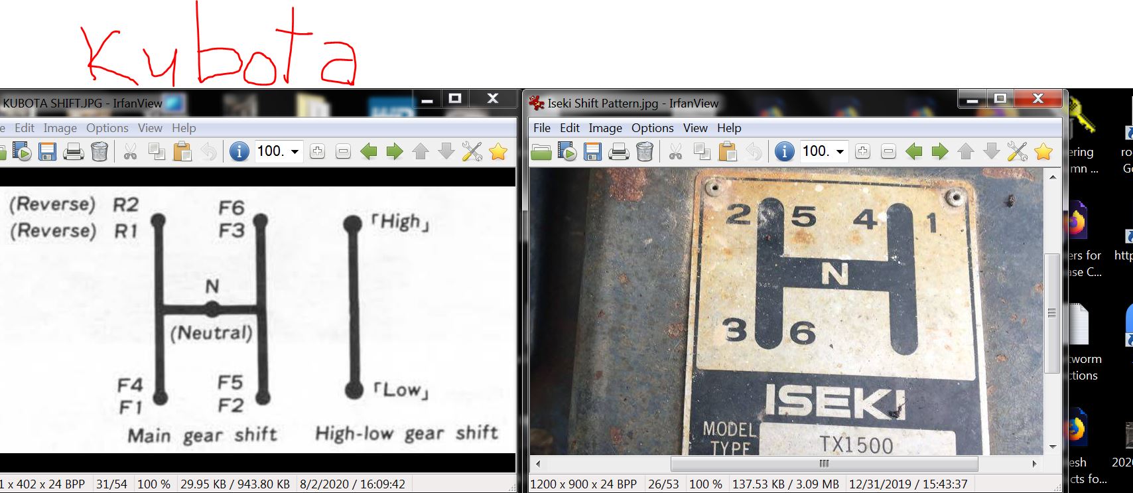
Task: Click "26/53" in Iseki status bar
Action: (x=663, y=484)
